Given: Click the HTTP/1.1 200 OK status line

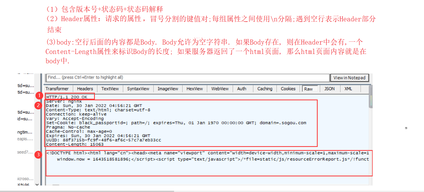Looking at the screenshot, I should (67, 97).
